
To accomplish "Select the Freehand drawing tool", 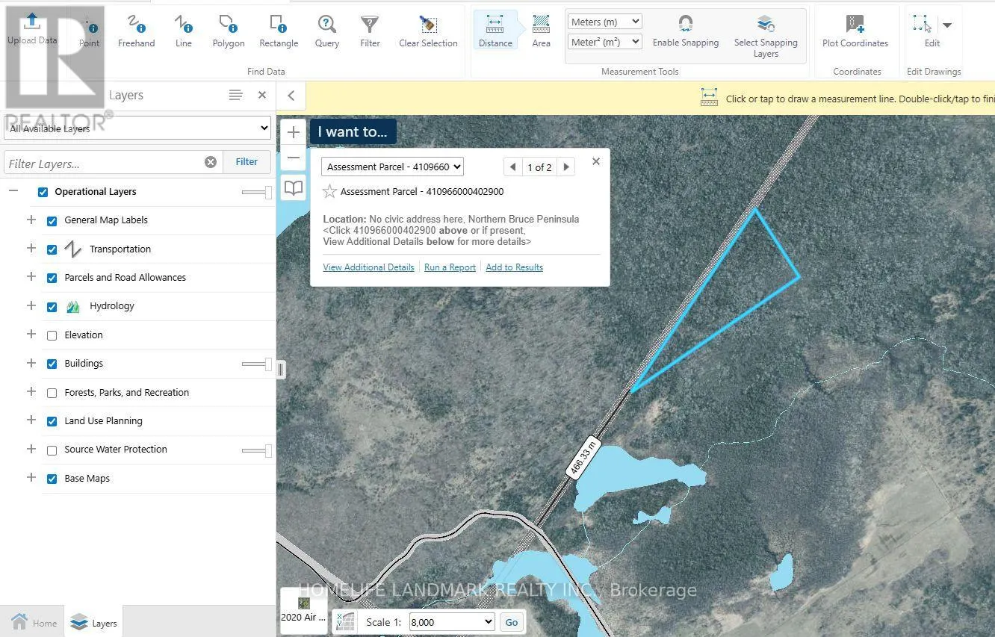I will pyautogui.click(x=136, y=31).
